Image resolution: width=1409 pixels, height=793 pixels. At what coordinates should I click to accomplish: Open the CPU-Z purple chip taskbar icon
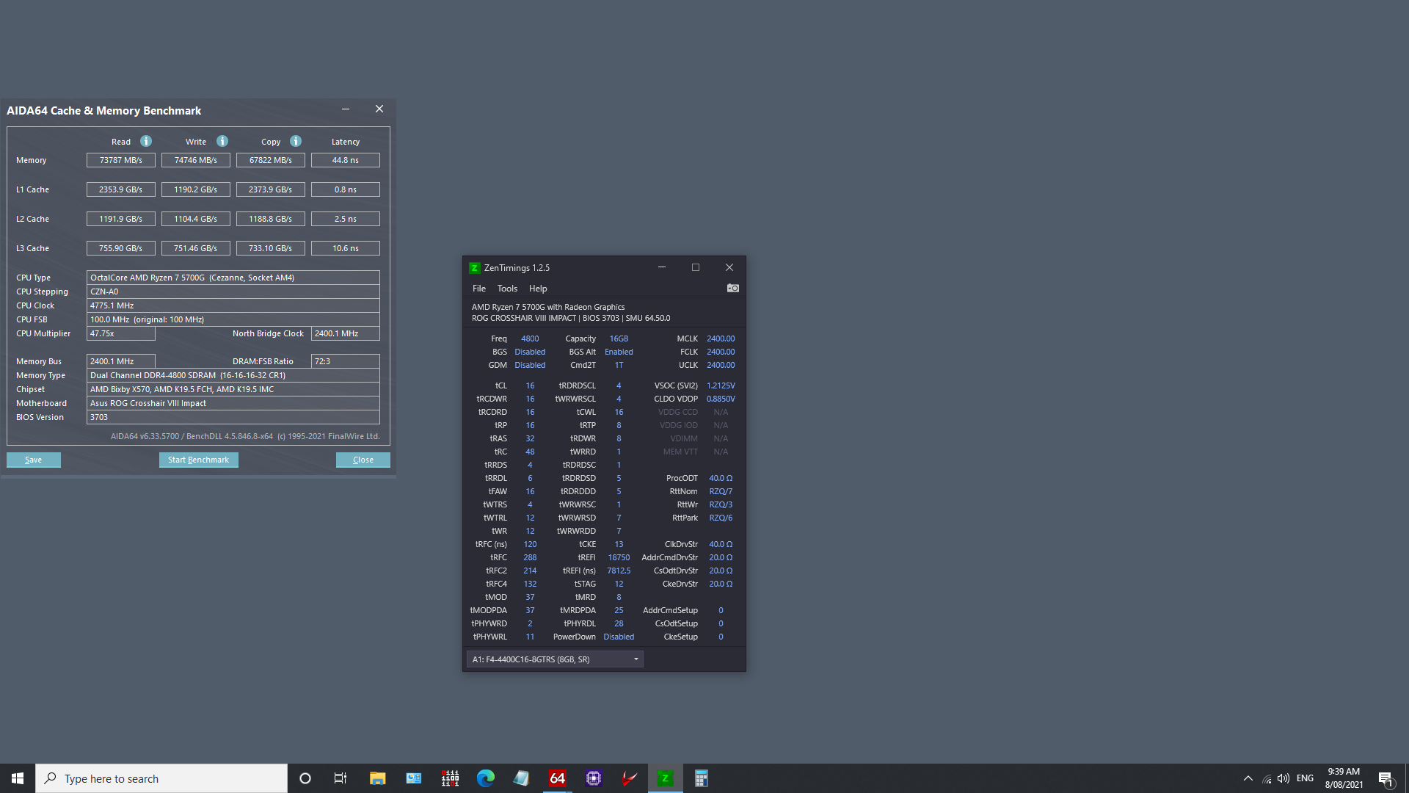click(594, 778)
